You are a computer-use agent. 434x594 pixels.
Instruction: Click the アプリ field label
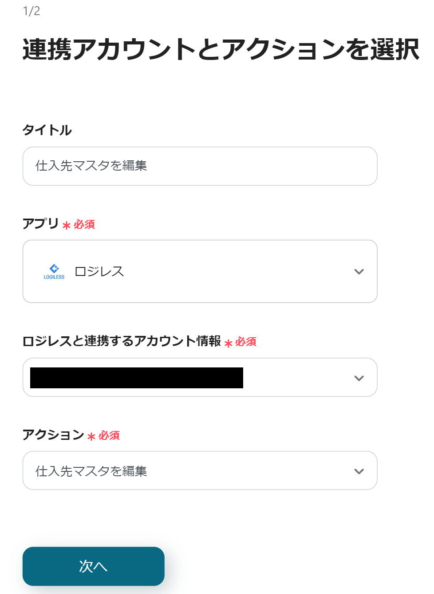tap(40, 223)
